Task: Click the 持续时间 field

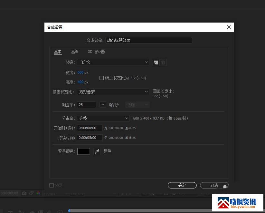Action: [90, 138]
